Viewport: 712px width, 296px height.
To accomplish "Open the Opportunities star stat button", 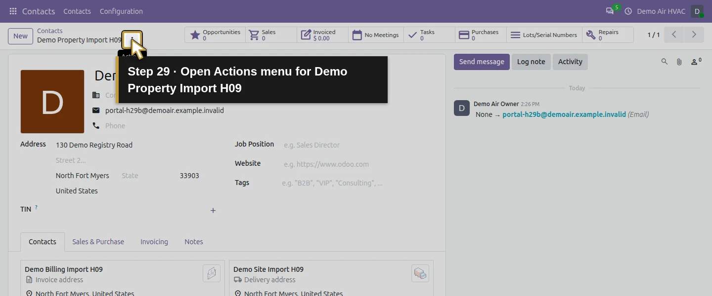I will (x=216, y=35).
